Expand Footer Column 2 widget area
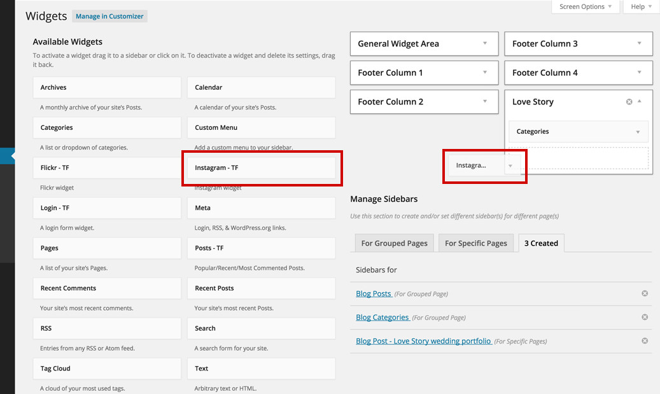Image resolution: width=660 pixels, height=394 pixels. click(x=485, y=102)
